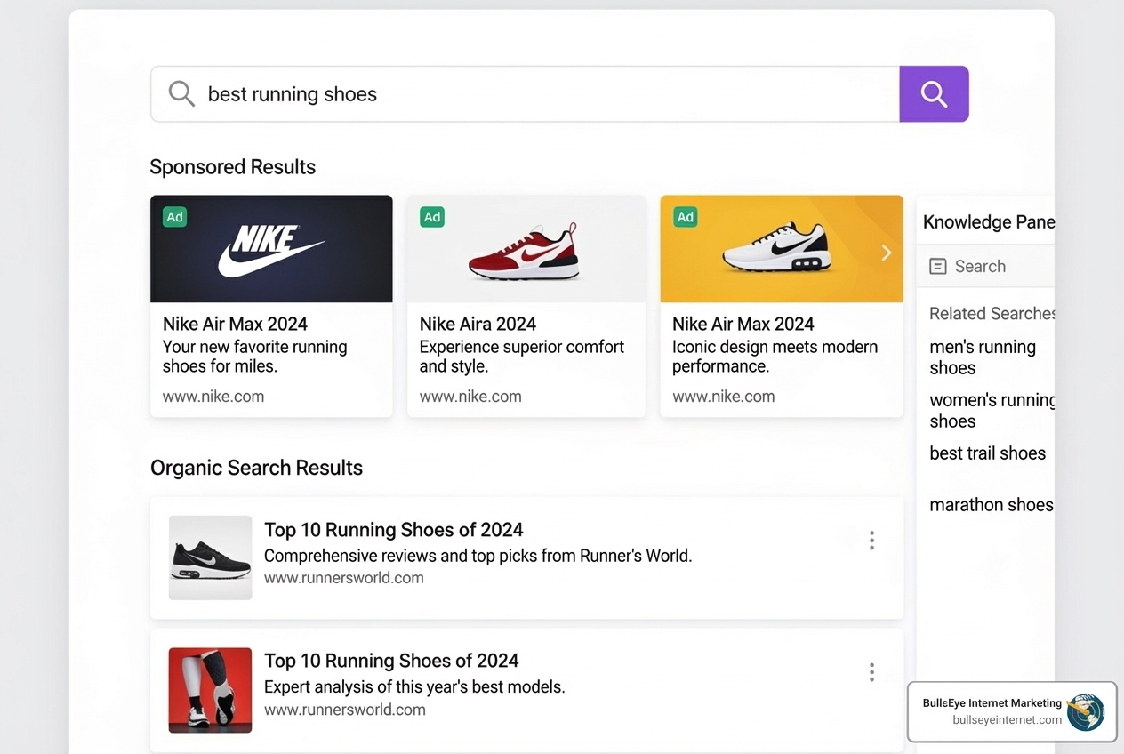1124x754 pixels.
Task: Click the 'Related Searches' label
Action: [992, 314]
